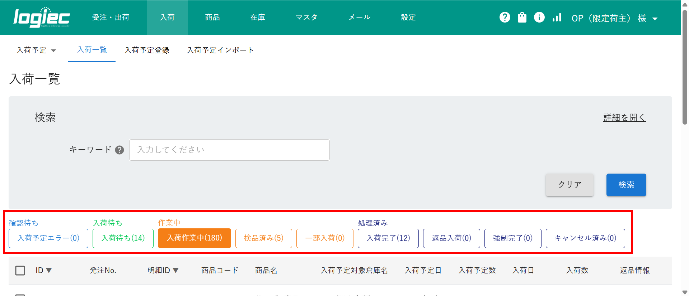Click the keyword help tooltip icon
This screenshot has width=689, height=296.
click(119, 150)
